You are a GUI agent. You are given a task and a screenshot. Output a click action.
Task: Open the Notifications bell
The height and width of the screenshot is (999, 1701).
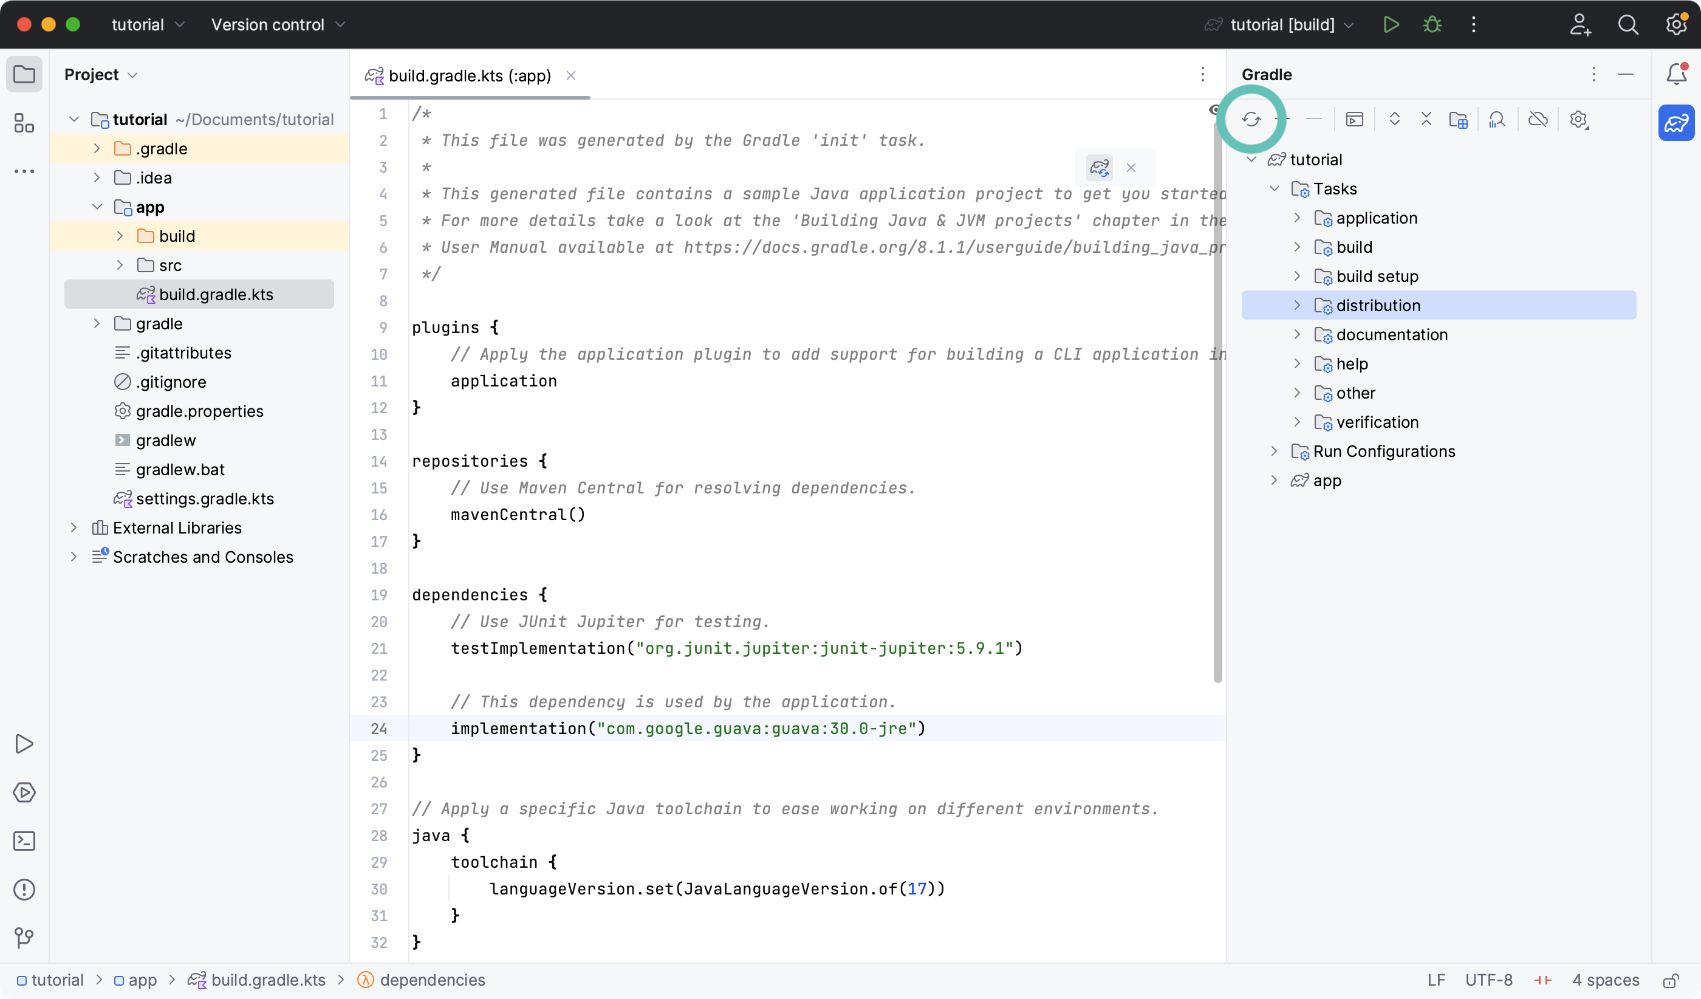(x=1677, y=74)
